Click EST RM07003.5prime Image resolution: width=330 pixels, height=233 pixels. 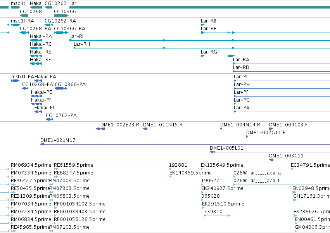[x=69, y=181]
